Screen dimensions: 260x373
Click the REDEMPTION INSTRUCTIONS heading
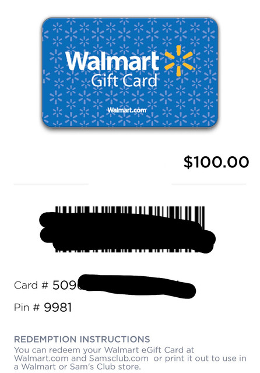click(82, 339)
